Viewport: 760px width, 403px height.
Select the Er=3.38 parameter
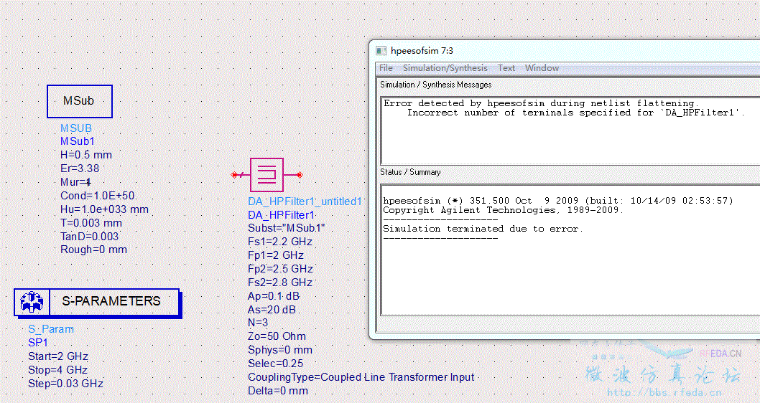80,169
